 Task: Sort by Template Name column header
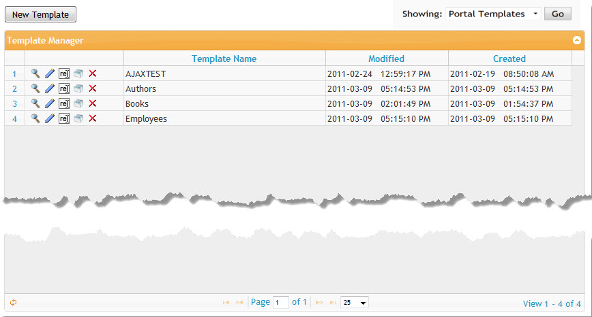point(224,59)
